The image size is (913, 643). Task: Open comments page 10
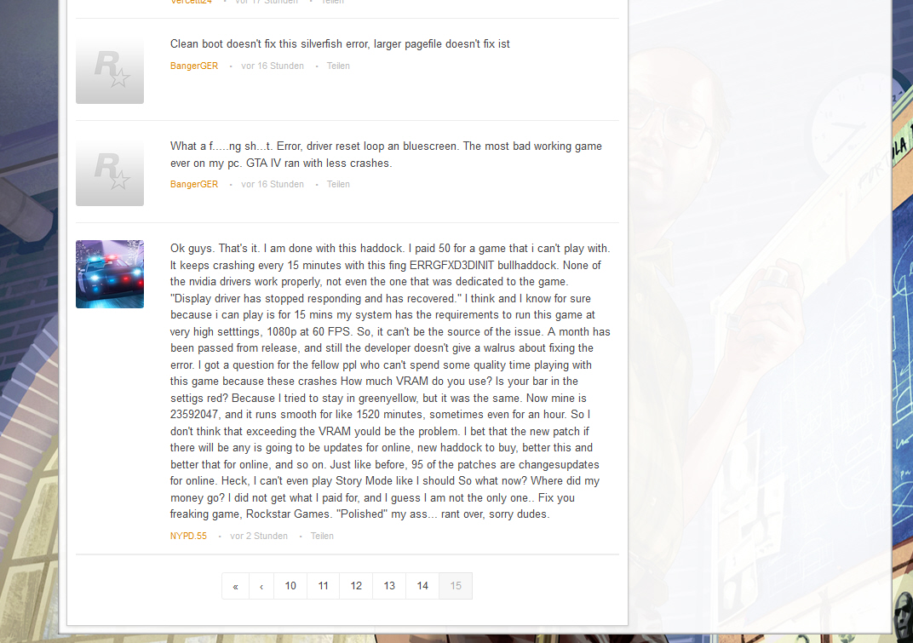[290, 586]
